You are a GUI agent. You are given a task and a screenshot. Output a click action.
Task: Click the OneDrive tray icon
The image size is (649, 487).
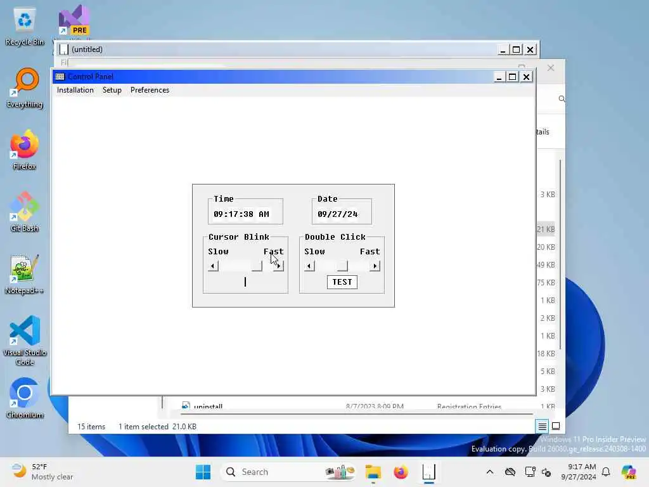coord(510,472)
